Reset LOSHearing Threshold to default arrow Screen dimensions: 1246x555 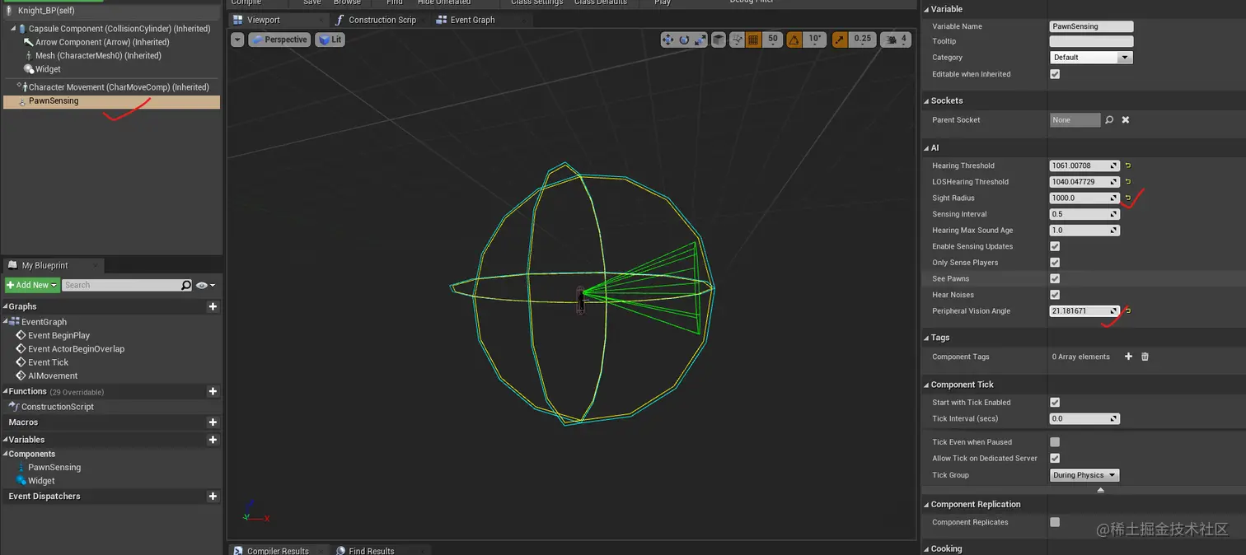1128,182
